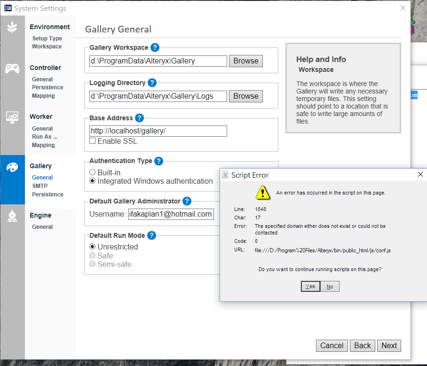Click the error line number 1848

click(x=261, y=209)
